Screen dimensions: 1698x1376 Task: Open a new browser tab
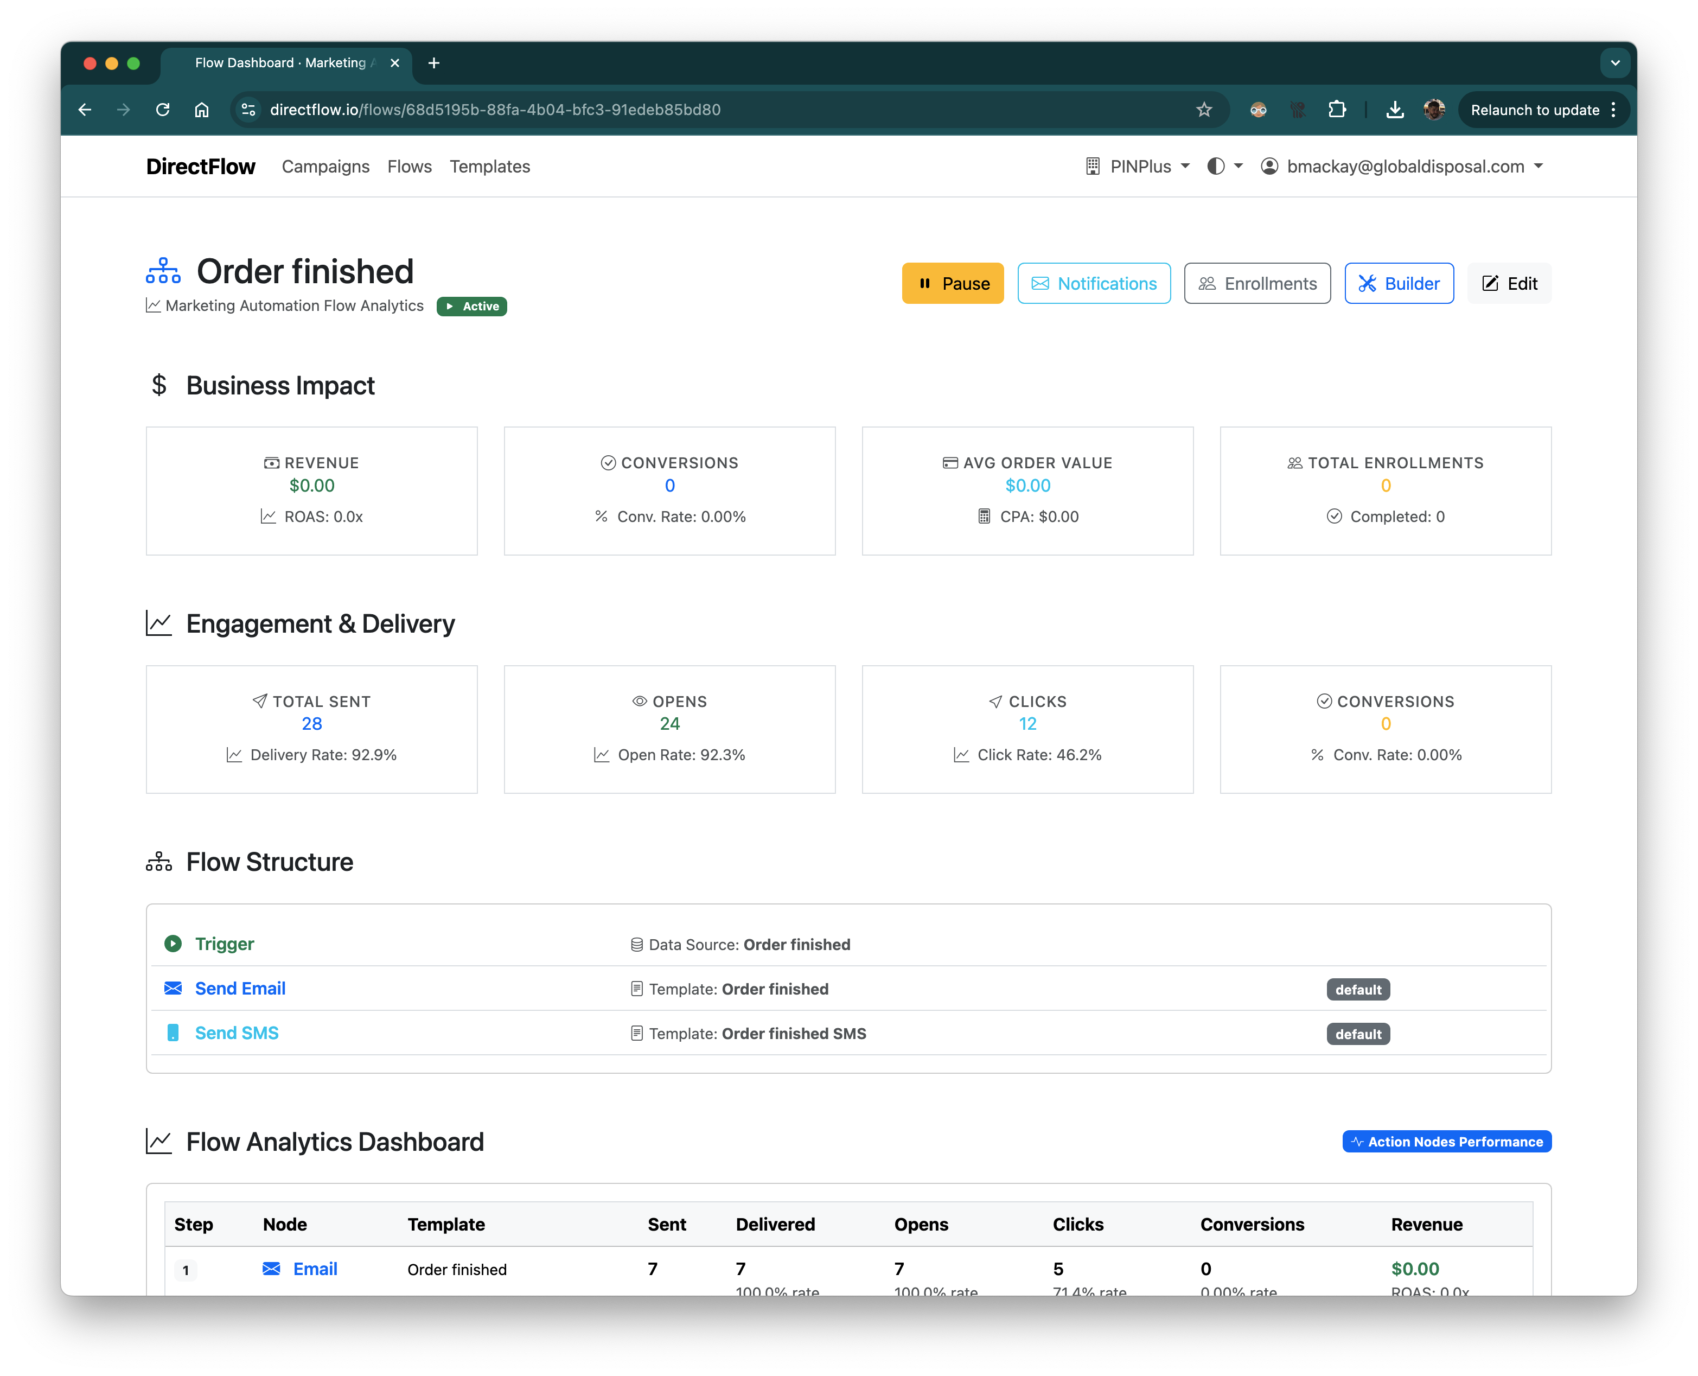tap(433, 62)
